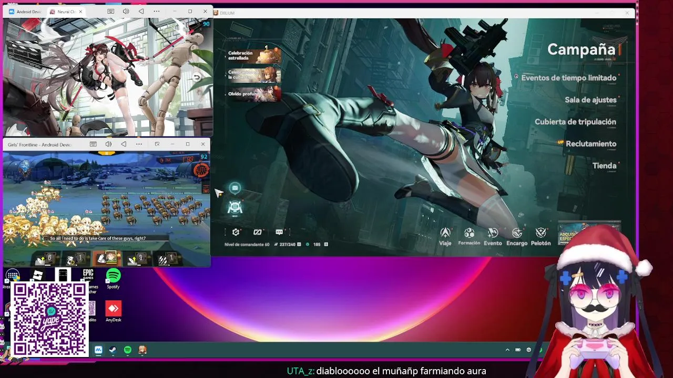This screenshot has width=673, height=378.
Task: Select the highlighted character portrait skill slot
Action: click(x=107, y=257)
